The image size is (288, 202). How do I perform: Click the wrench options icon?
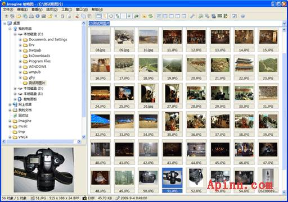pos(192,16)
